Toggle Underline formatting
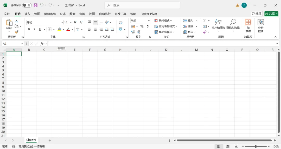This screenshot has width=281, height=149. click(40, 29)
